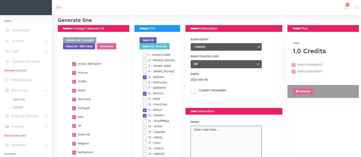
Task: Open the Add Line submenu item
Action: (19, 100)
